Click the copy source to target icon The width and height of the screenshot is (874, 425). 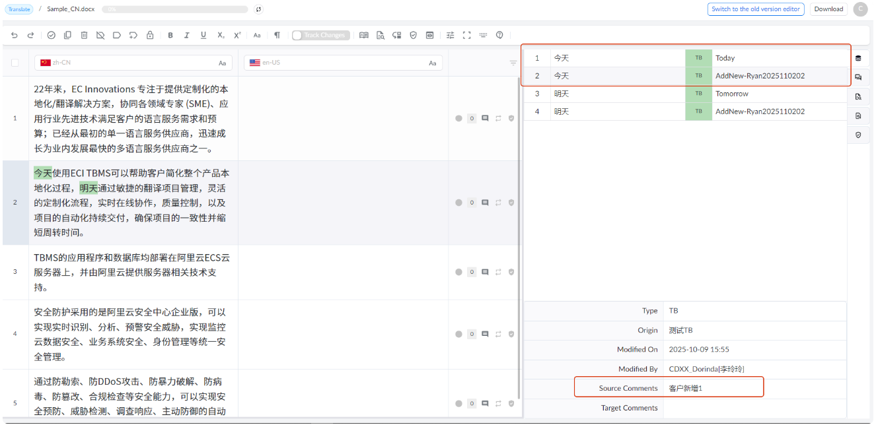coord(67,35)
